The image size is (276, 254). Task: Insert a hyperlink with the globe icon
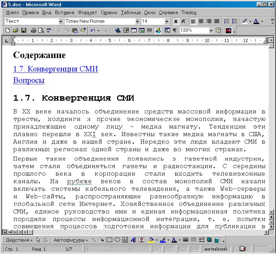118,30
